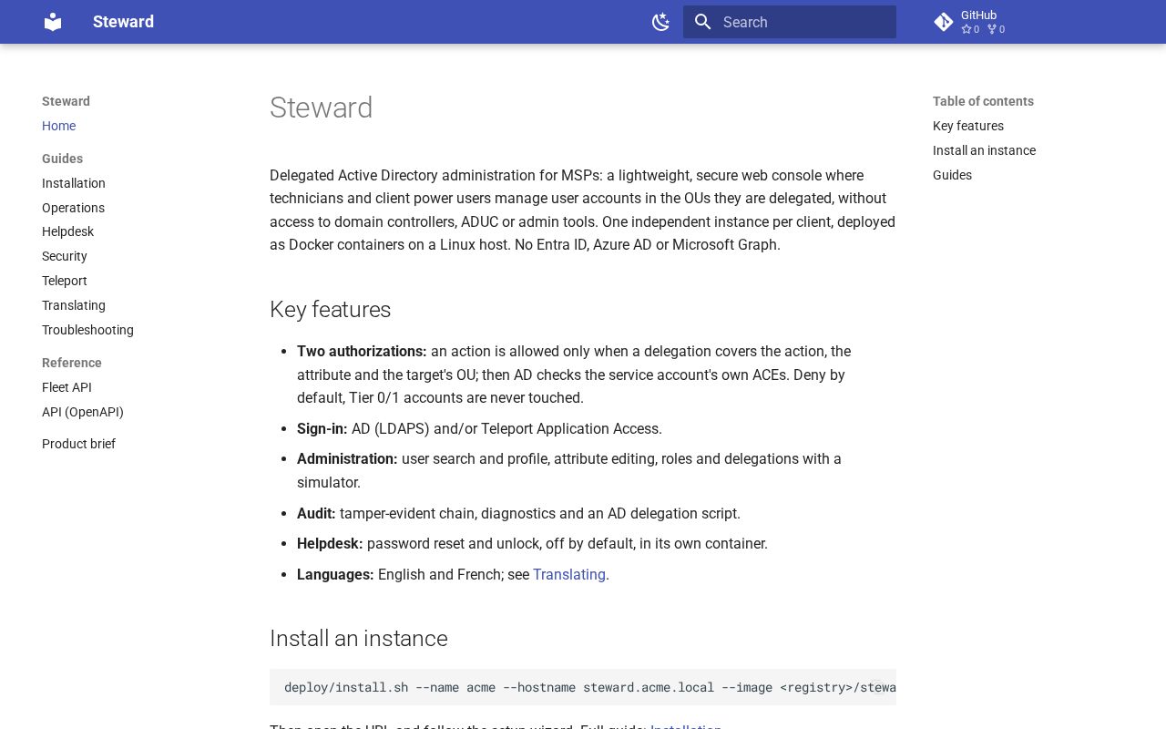Open the Product brief page
The height and width of the screenshot is (729, 1166).
(x=78, y=444)
